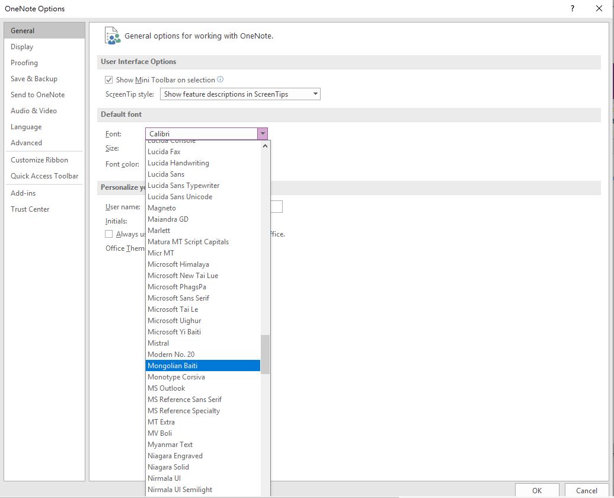The width and height of the screenshot is (614, 498).
Task: Choose Lucida Sans from font list
Action: 203,174
